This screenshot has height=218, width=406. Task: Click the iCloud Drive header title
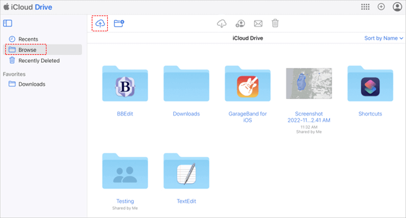tap(32, 7)
